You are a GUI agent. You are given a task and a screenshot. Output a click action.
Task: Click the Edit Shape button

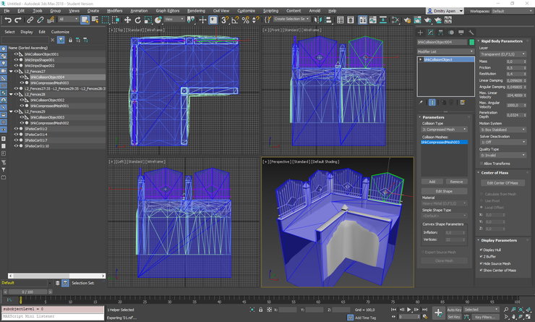[x=444, y=191]
